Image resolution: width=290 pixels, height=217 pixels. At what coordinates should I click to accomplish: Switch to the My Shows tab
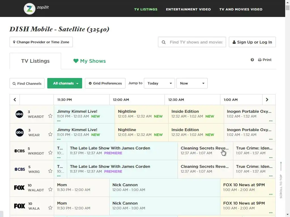89,61
